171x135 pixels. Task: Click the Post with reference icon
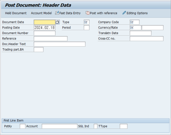click(x=87, y=13)
